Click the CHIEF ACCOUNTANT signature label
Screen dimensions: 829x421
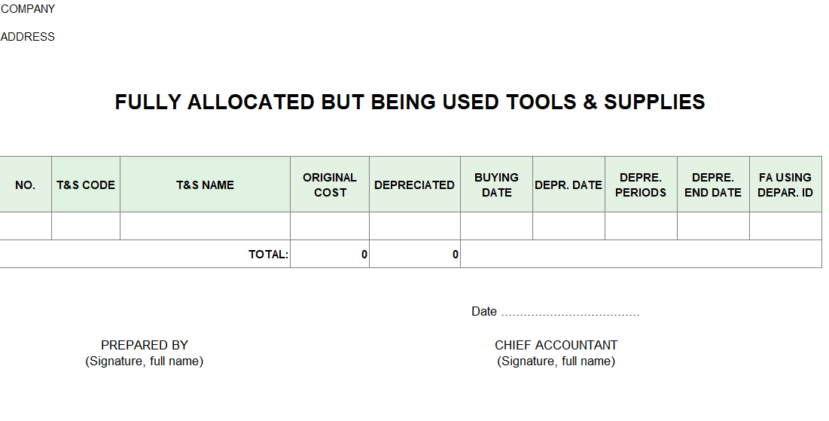[556, 345]
